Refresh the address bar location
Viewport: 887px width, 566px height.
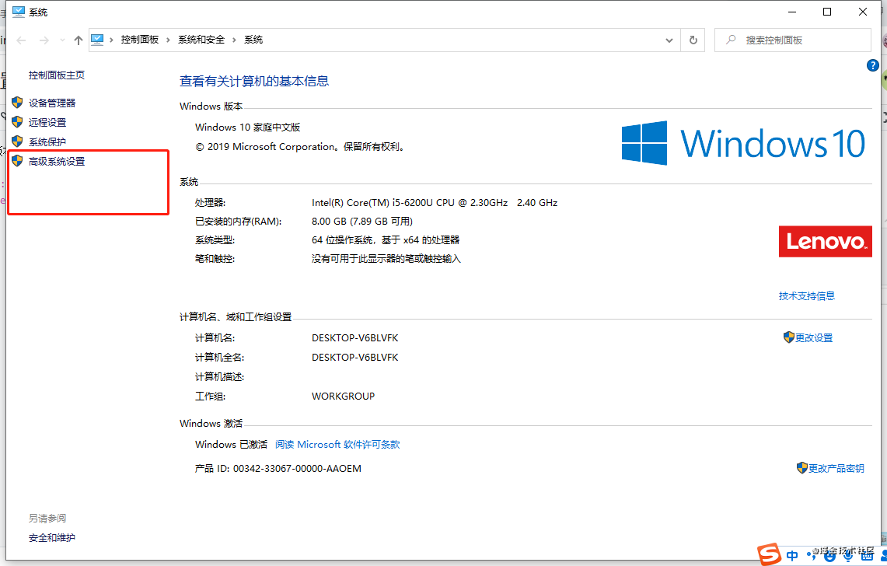[x=693, y=40]
